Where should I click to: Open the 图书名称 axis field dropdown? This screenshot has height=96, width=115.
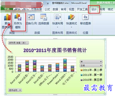(x=15, y=90)
